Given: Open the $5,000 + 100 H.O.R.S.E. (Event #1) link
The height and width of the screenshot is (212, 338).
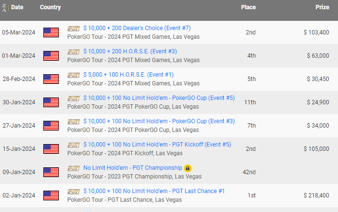Looking at the screenshot, I should [128, 74].
